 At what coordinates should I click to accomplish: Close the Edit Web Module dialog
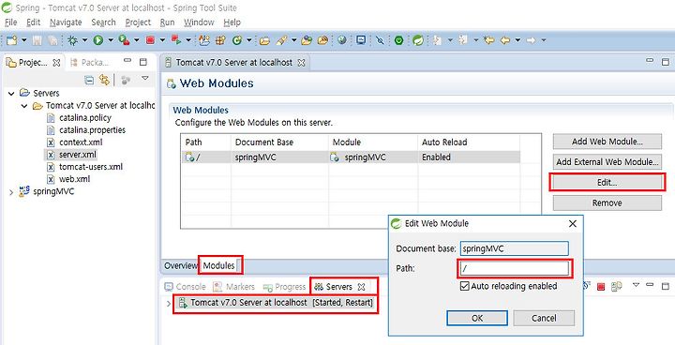(x=573, y=223)
